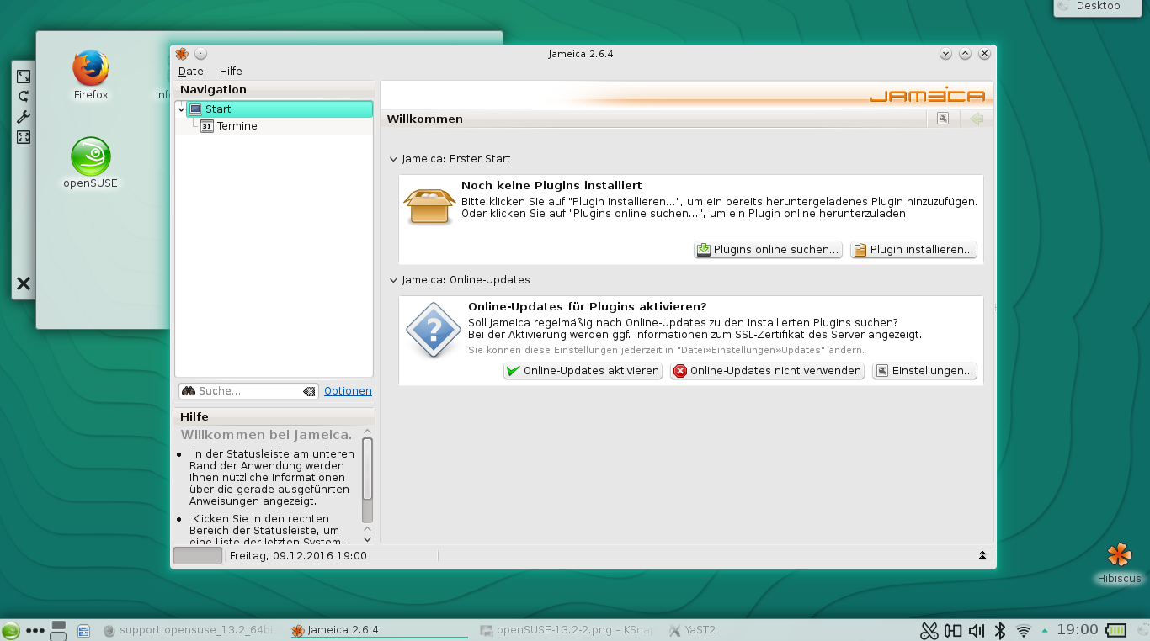This screenshot has width=1150, height=641.
Task: Open the volume speaker tray icon
Action: click(977, 630)
